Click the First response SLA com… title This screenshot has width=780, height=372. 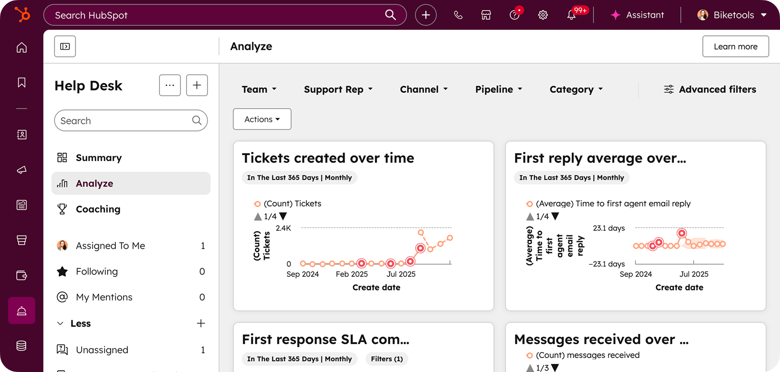(326, 340)
